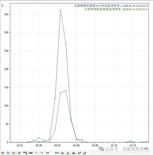This screenshot has width=153, height=155.
Task: Click the blue vertical scaling arrows icon
Action: (42, 153)
